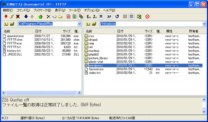The width and height of the screenshot is (208, 122).
Task: Click the Delete X toolbar icon
Action: click(49, 17)
